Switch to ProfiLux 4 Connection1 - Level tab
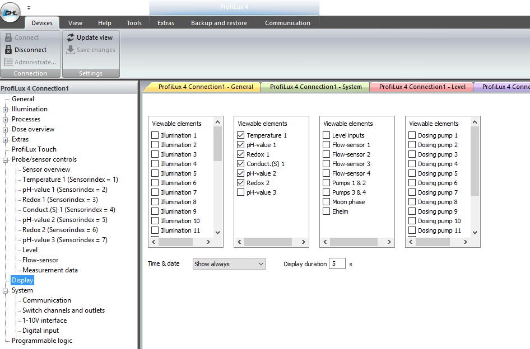This screenshot has width=530, height=349. pyautogui.click(x=422, y=87)
